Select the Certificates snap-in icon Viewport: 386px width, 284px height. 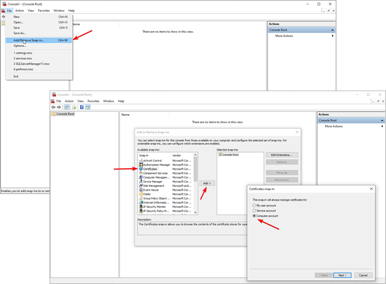coord(141,169)
